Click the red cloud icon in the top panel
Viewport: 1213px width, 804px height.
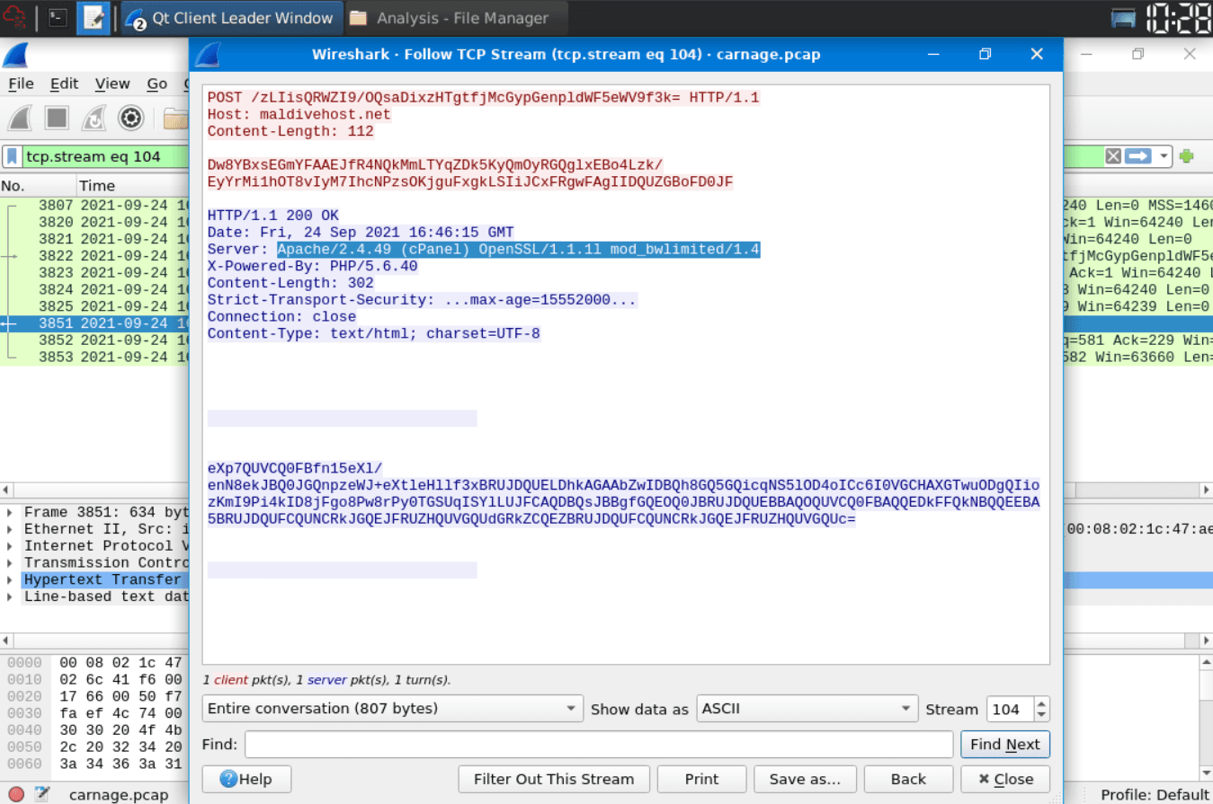click(x=14, y=17)
